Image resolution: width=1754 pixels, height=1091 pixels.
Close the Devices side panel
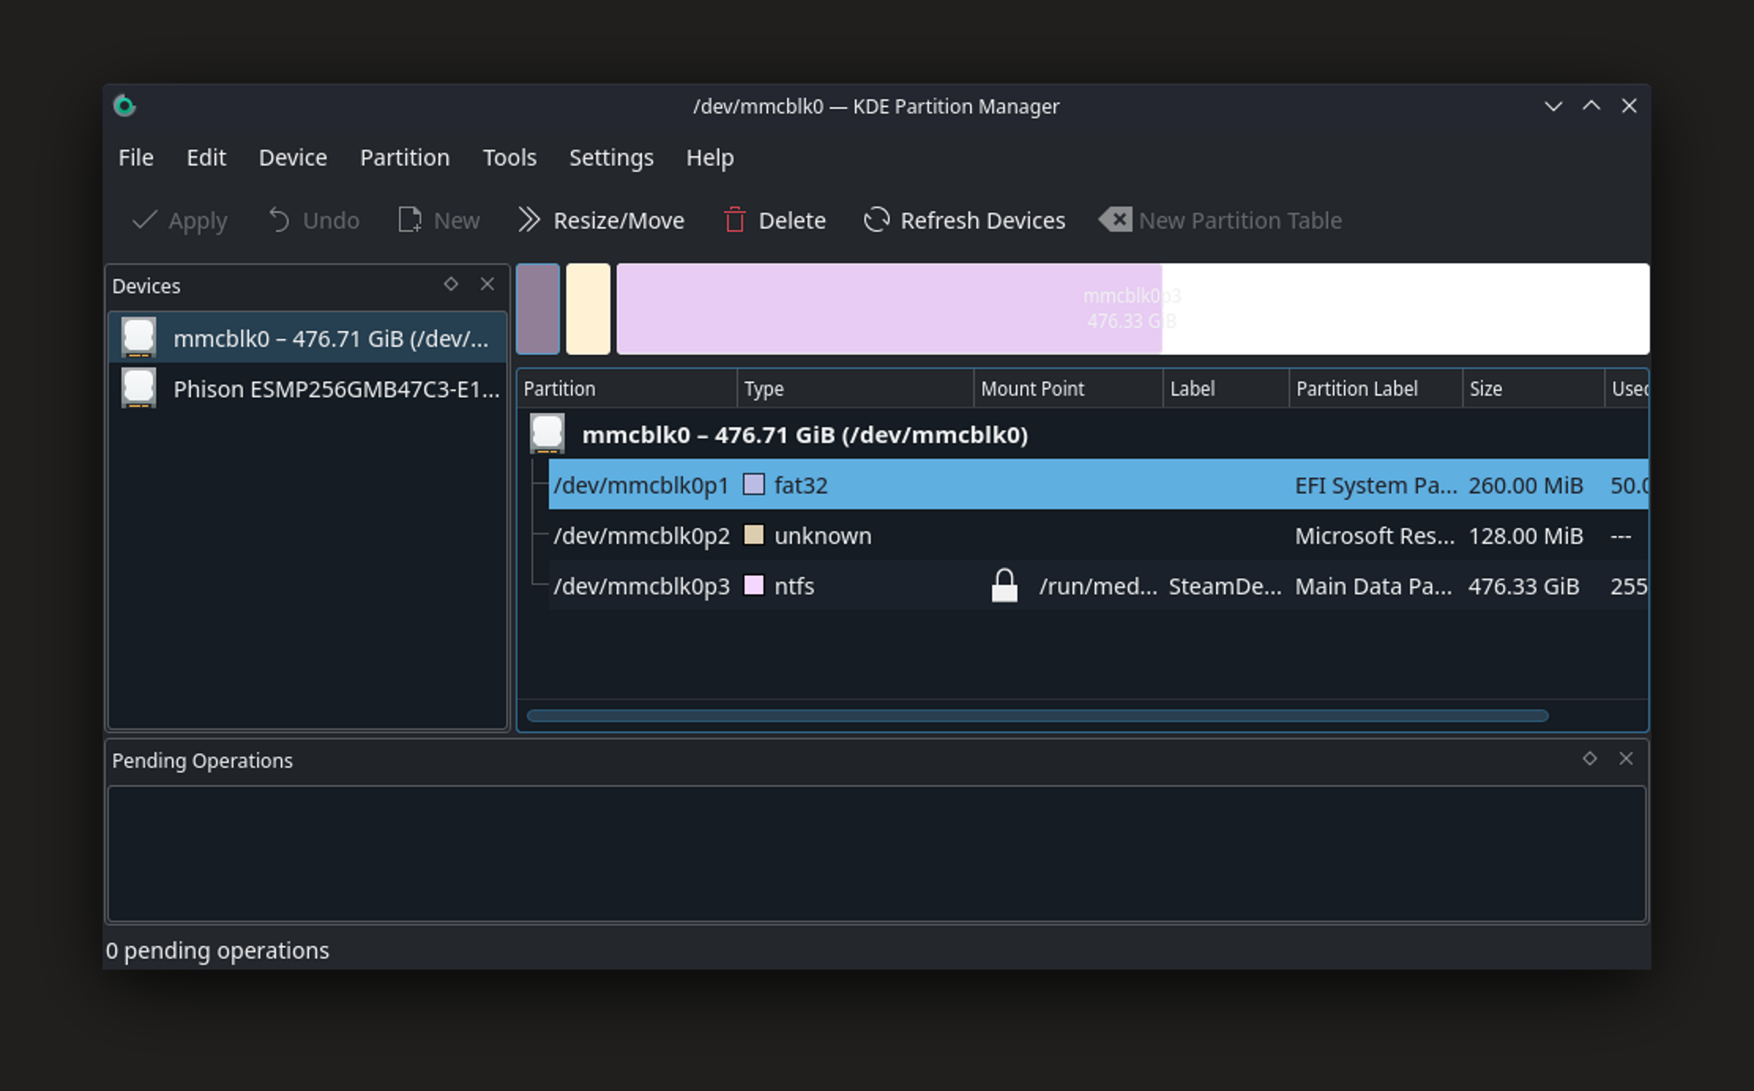click(x=487, y=284)
